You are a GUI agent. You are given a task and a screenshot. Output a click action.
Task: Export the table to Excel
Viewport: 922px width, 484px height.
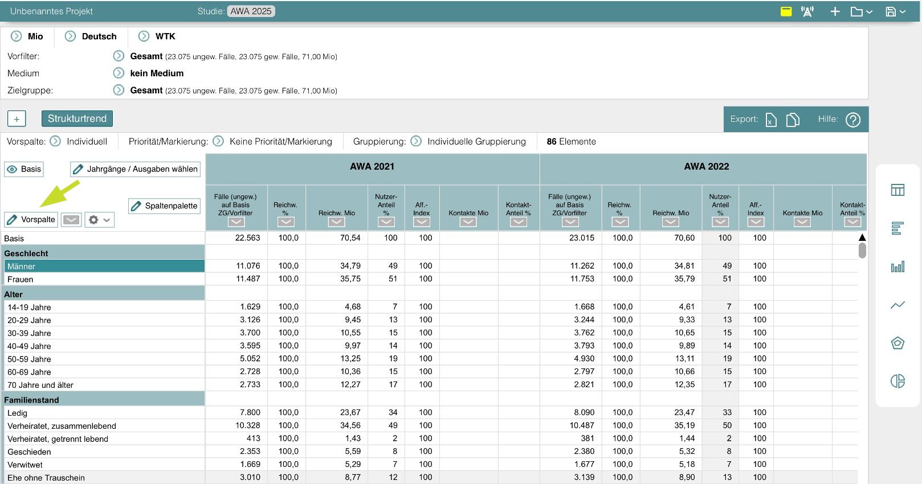pyautogui.click(x=771, y=120)
